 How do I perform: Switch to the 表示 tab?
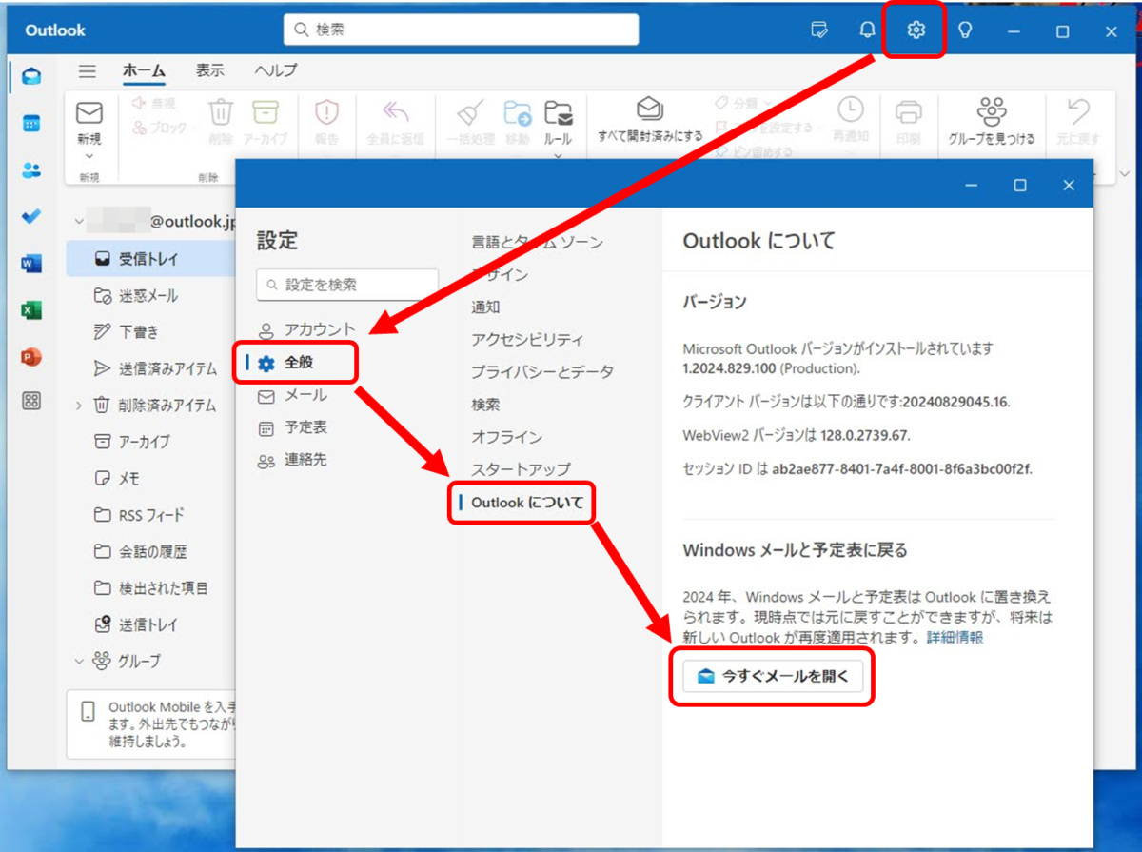[x=210, y=70]
